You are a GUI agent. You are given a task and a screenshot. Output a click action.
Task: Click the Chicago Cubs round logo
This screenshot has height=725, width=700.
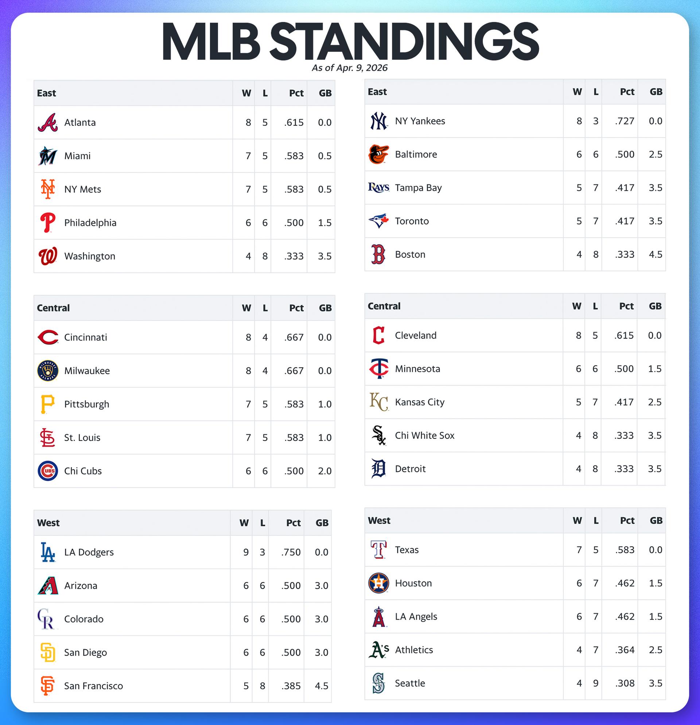[48, 471]
